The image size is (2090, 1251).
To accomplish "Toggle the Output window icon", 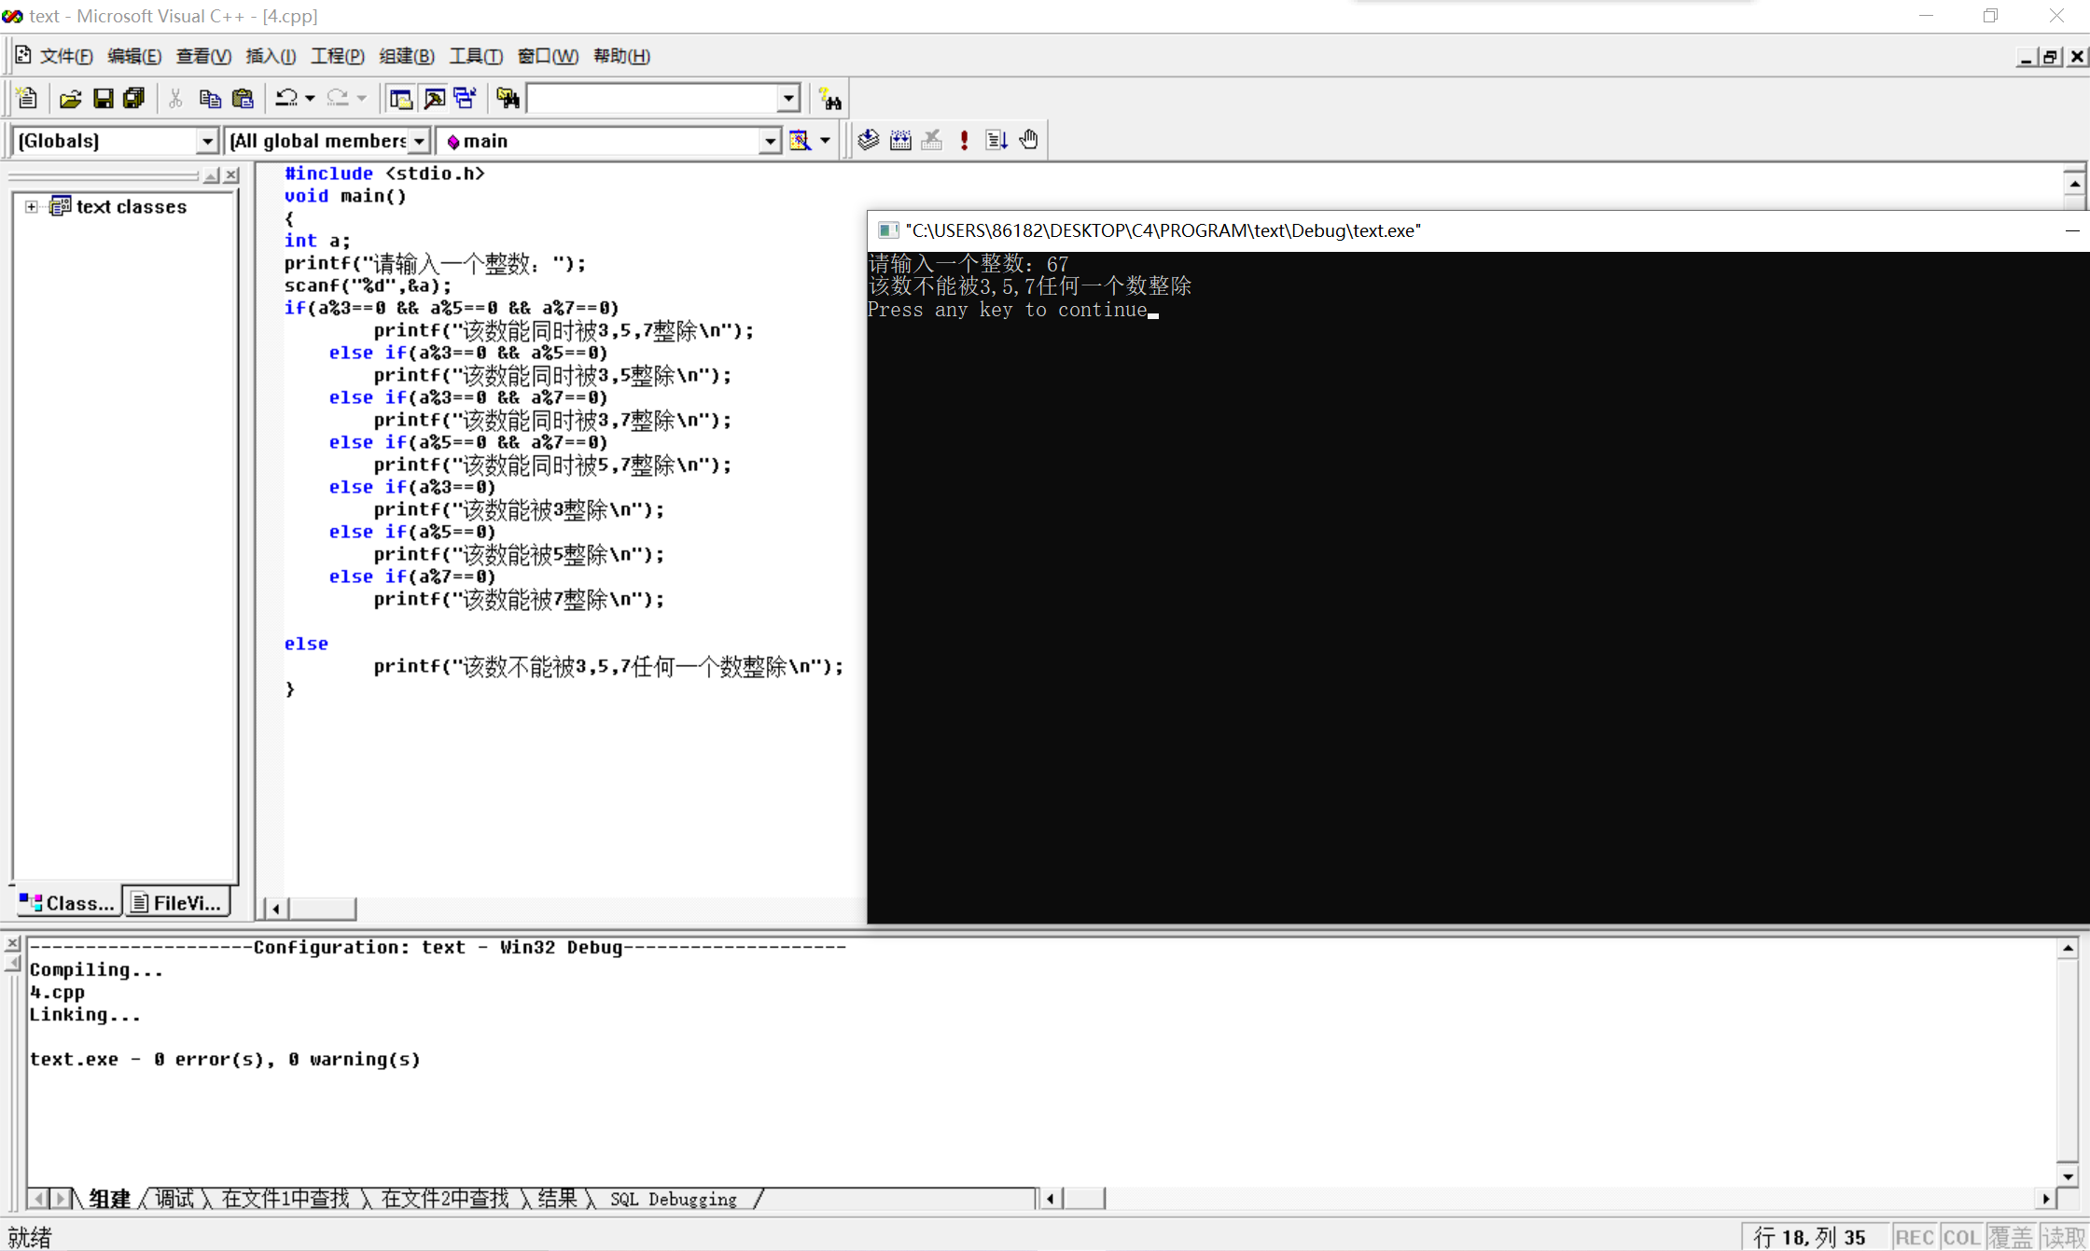I will pos(434,98).
